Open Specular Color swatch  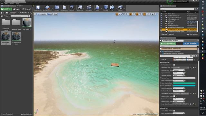point(184,78)
